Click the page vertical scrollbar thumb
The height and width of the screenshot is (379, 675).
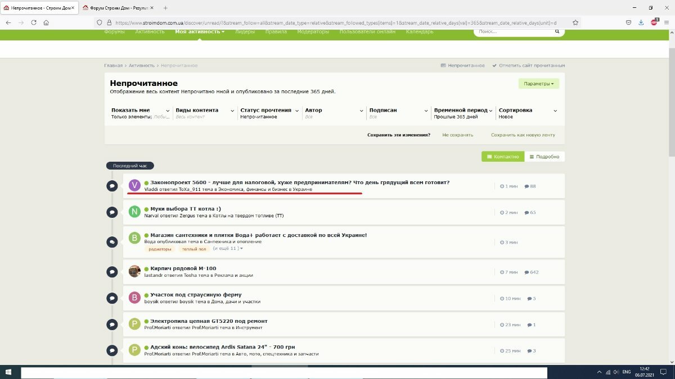pyautogui.click(x=672, y=101)
